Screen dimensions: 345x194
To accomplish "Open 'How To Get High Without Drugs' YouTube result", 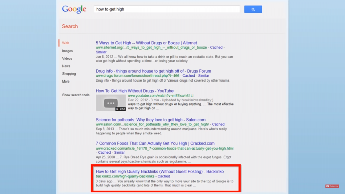I will click(135, 91).
